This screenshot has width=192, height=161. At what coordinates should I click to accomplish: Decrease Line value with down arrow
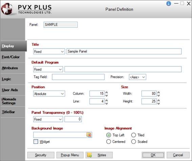107,103
